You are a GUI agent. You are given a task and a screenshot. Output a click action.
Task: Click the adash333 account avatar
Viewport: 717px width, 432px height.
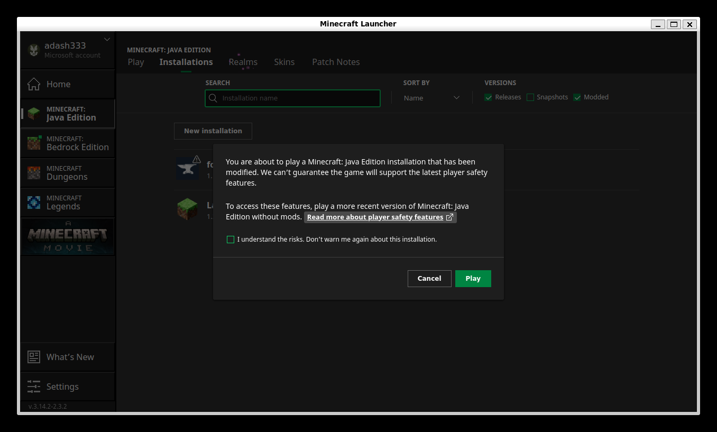pos(34,50)
